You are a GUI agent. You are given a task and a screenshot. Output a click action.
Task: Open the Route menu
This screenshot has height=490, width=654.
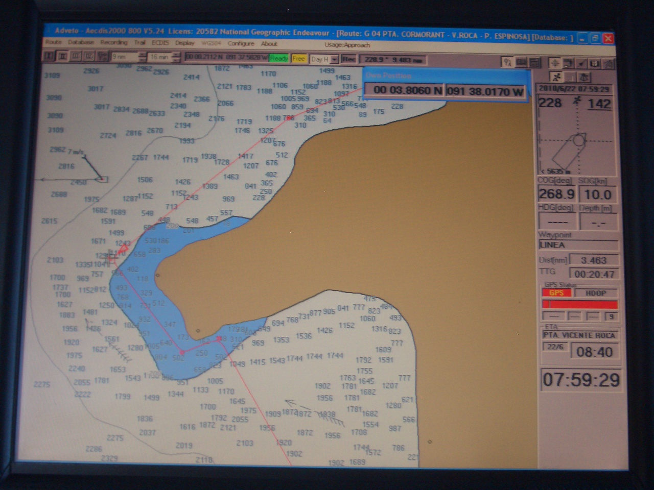point(53,42)
